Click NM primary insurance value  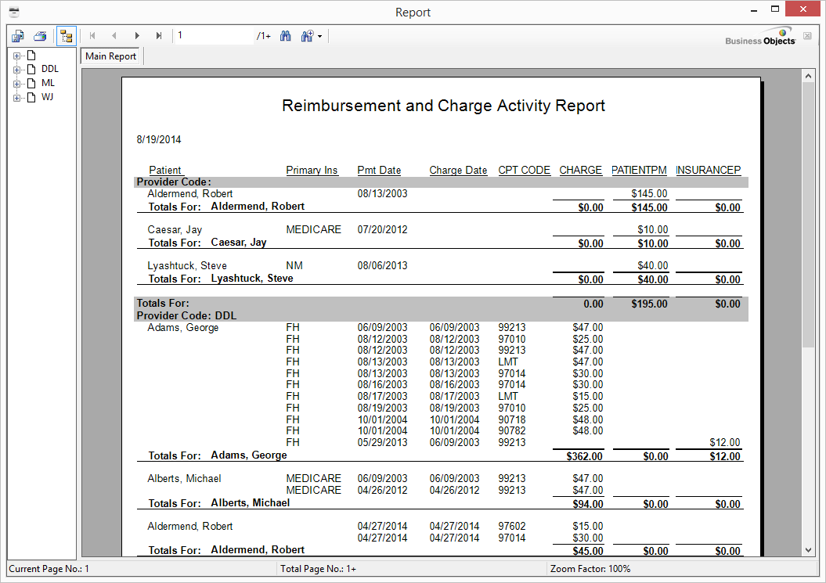[x=294, y=265]
